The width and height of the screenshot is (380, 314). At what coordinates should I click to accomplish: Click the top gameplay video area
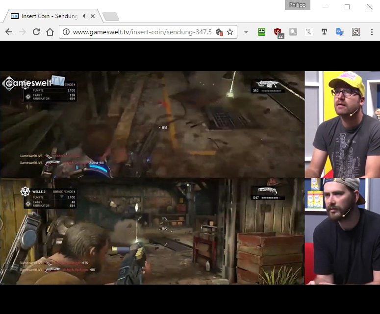[x=152, y=124]
